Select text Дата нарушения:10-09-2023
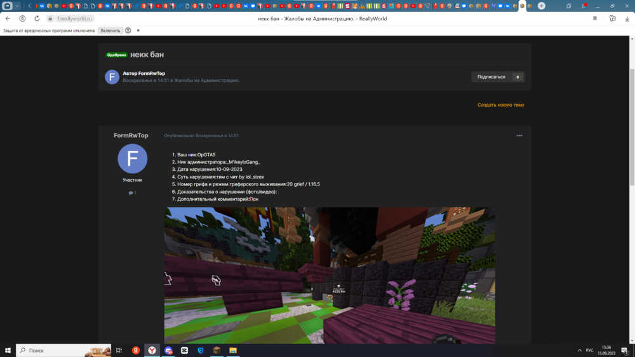The image size is (635, 357). tap(210, 170)
